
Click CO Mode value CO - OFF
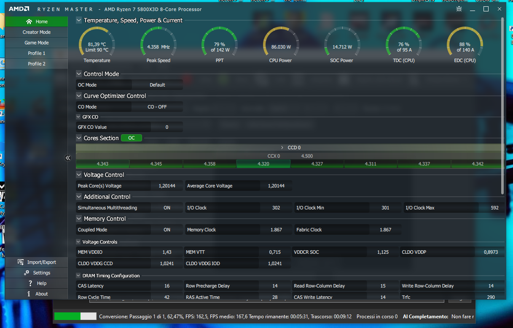(157, 107)
